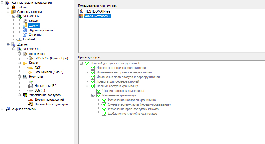
Task: Select the Администраторы group entry
Action: 98,16
